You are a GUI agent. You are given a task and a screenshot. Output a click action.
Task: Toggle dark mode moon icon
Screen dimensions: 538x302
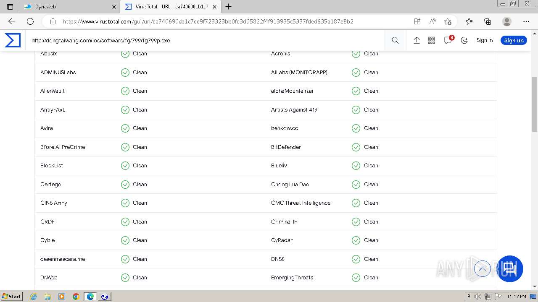click(464, 40)
